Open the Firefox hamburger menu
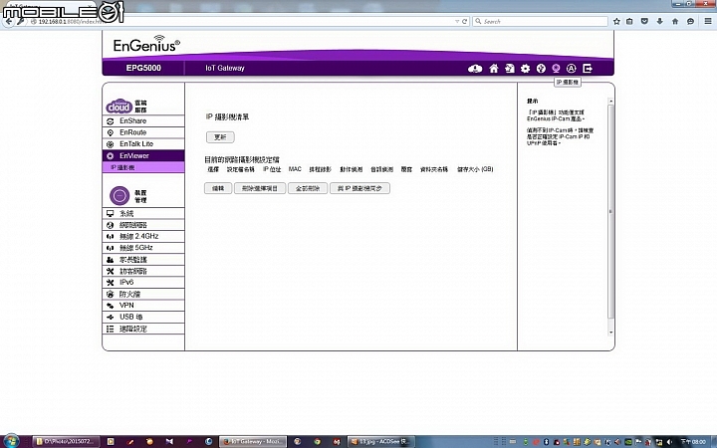The height and width of the screenshot is (448, 717). pos(707,22)
